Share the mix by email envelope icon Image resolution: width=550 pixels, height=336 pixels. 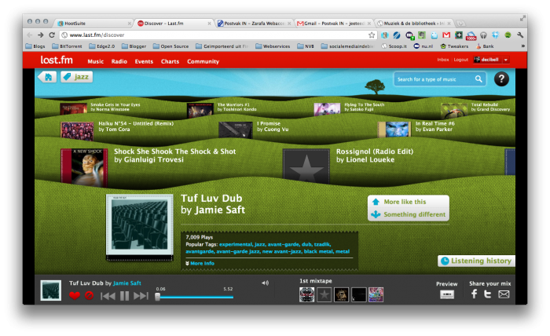(504, 294)
